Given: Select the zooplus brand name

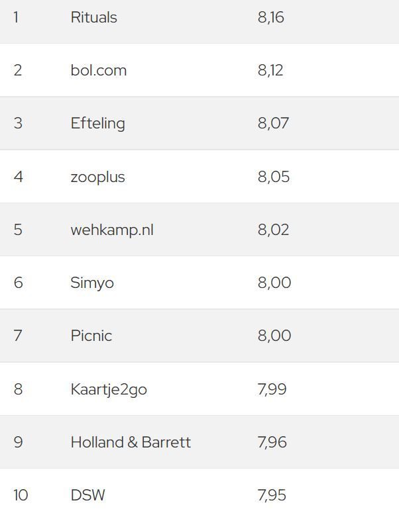Looking at the screenshot, I should click(x=97, y=177).
